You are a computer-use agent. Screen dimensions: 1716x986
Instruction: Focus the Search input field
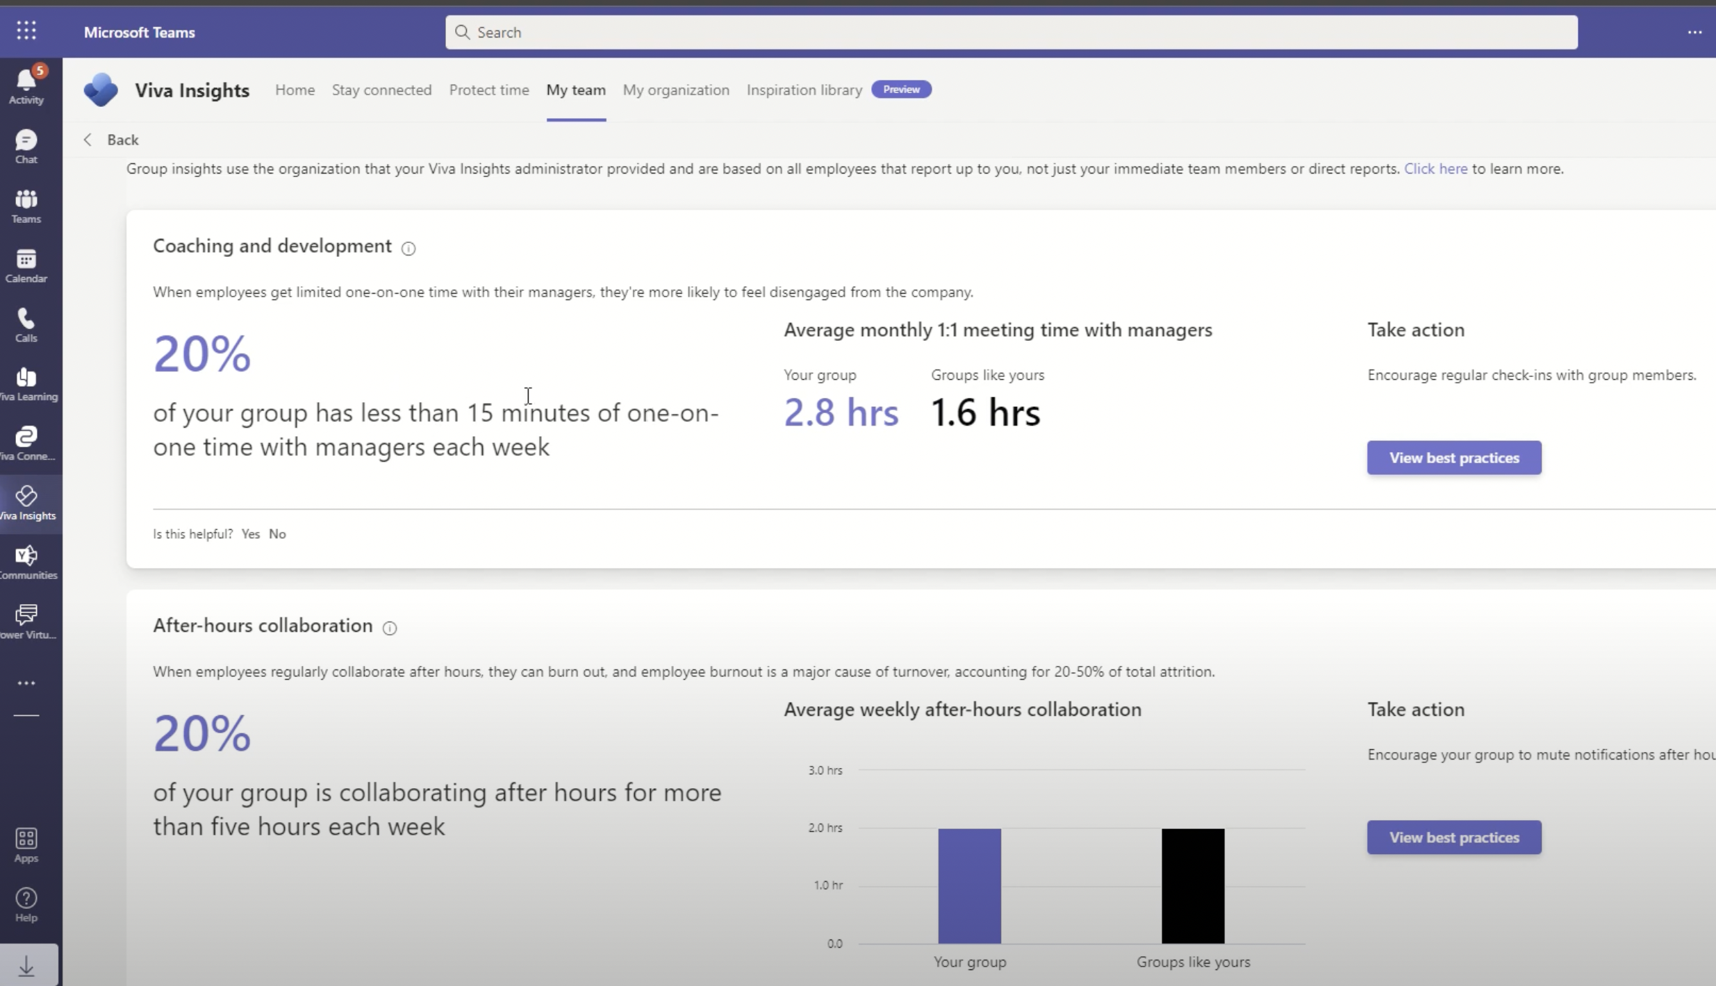point(1012,32)
